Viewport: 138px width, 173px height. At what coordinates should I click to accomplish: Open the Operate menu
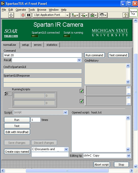(x=21, y=10)
